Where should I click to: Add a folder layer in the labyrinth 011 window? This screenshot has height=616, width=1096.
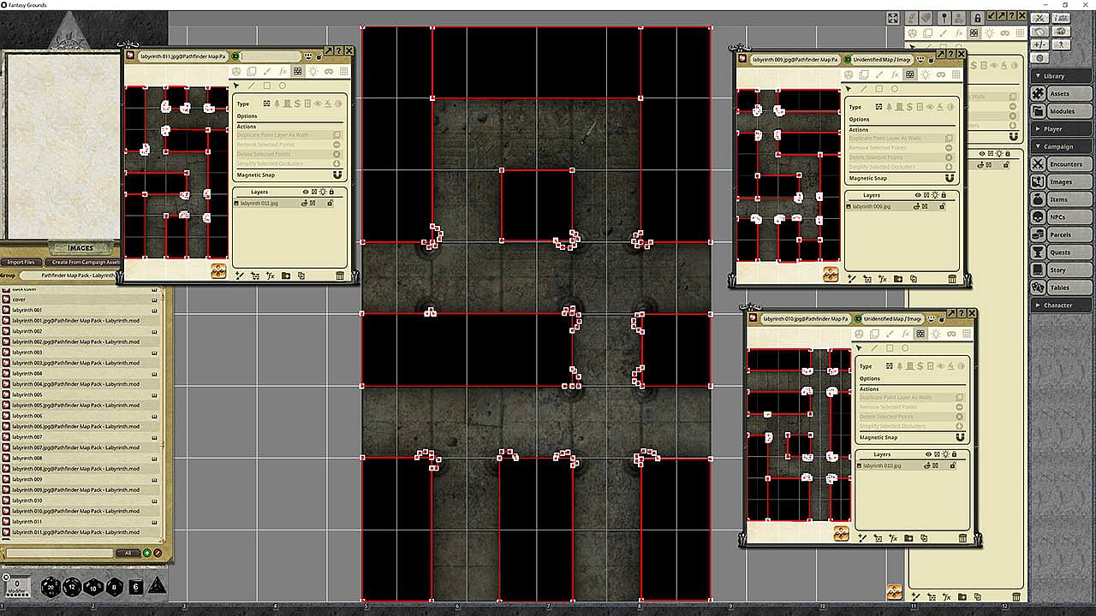tap(286, 275)
